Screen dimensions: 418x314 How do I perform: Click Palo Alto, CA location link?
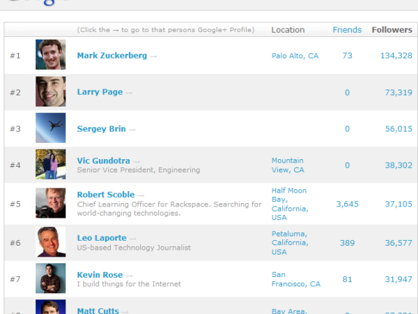tap(295, 56)
